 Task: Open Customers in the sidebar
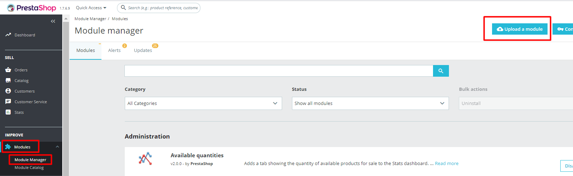coord(24,91)
